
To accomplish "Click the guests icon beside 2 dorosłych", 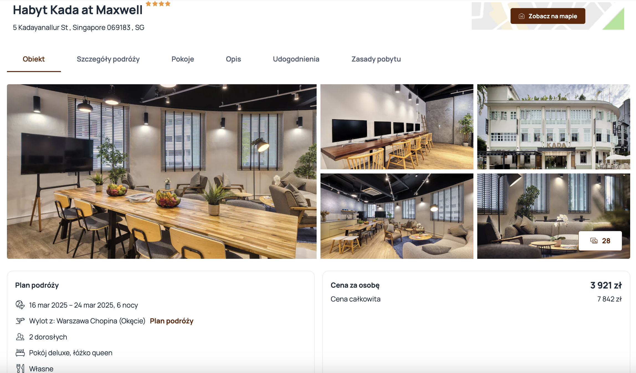I will coord(20,337).
